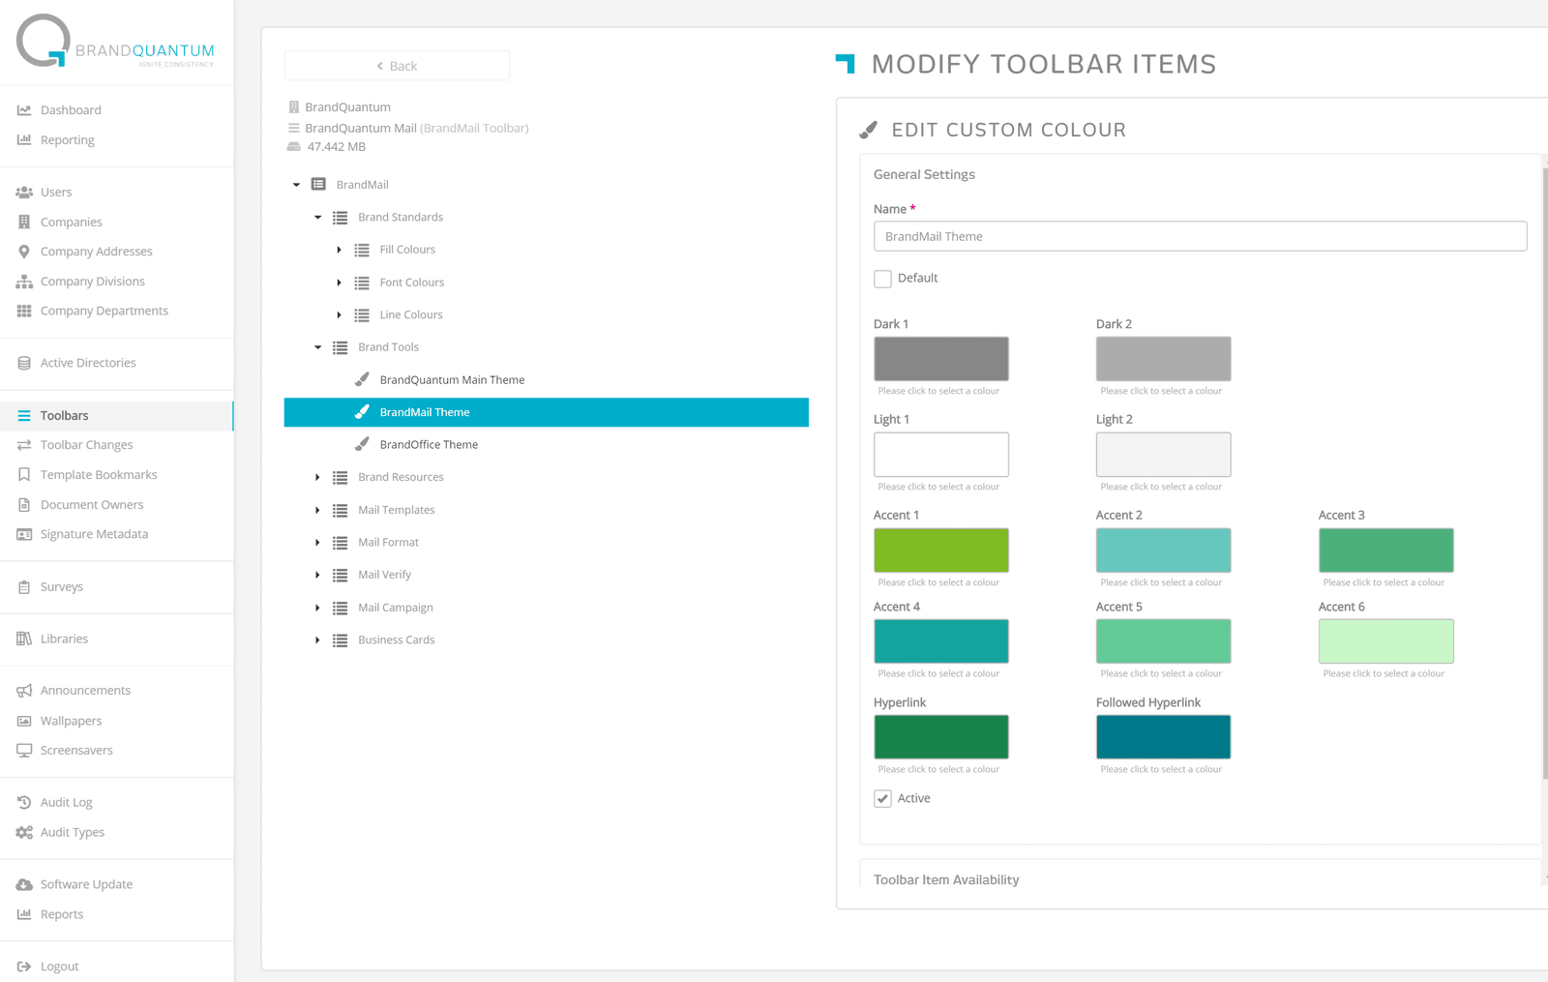
Task: Collapse the Brand Tools node
Action: 317,347
